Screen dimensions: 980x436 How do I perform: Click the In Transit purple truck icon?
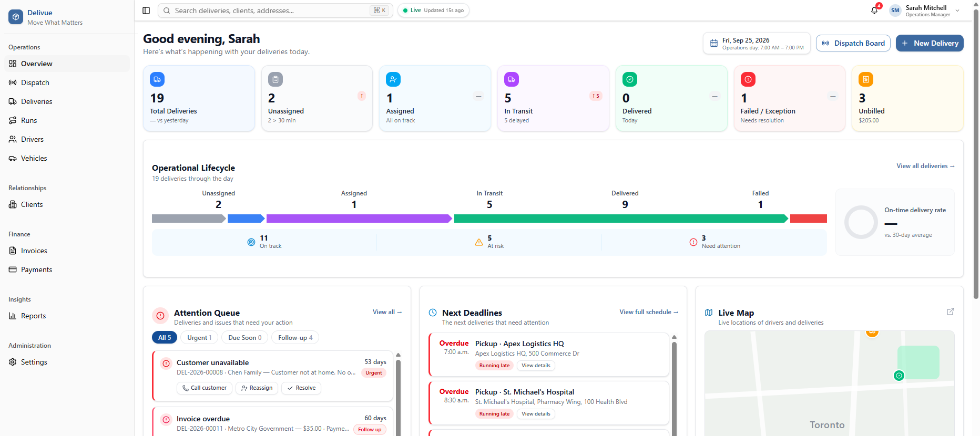(512, 79)
